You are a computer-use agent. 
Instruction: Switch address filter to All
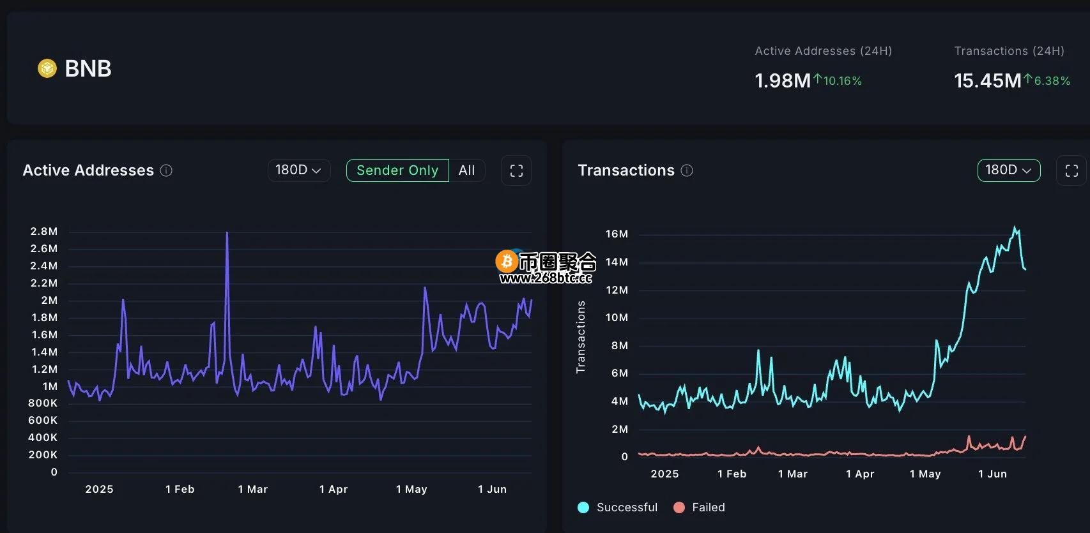[x=467, y=170]
